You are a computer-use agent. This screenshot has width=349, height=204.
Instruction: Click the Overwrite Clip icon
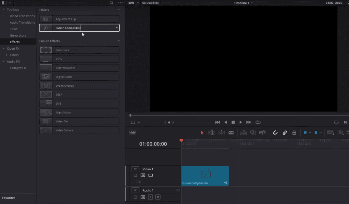(x=253, y=133)
